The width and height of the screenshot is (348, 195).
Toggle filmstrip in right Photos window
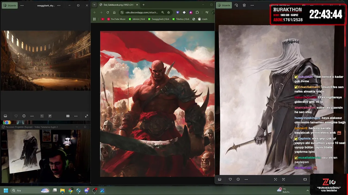(220, 179)
